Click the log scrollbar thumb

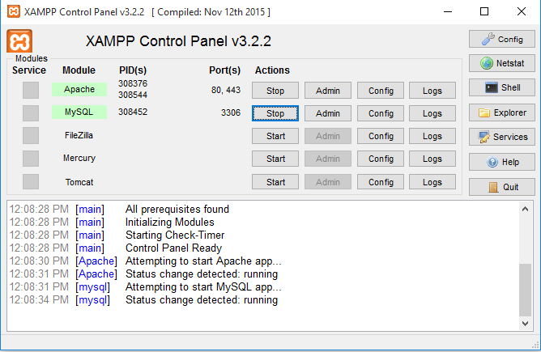point(525,290)
